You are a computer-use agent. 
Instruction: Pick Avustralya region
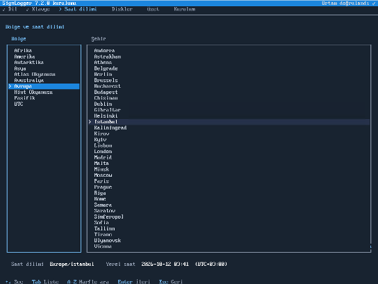click(44, 80)
